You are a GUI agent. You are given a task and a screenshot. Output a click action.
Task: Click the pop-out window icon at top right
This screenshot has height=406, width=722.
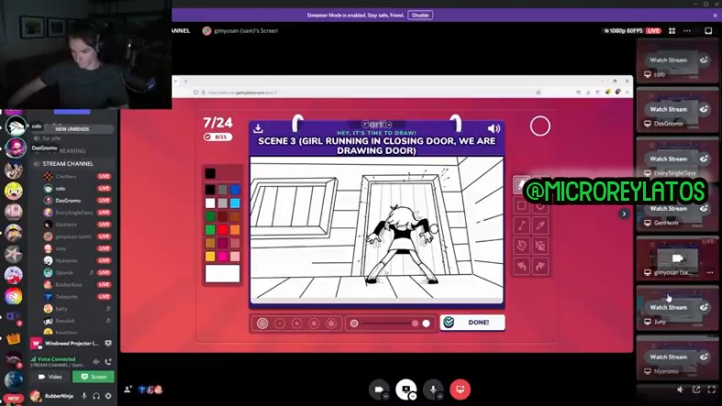[x=708, y=31]
